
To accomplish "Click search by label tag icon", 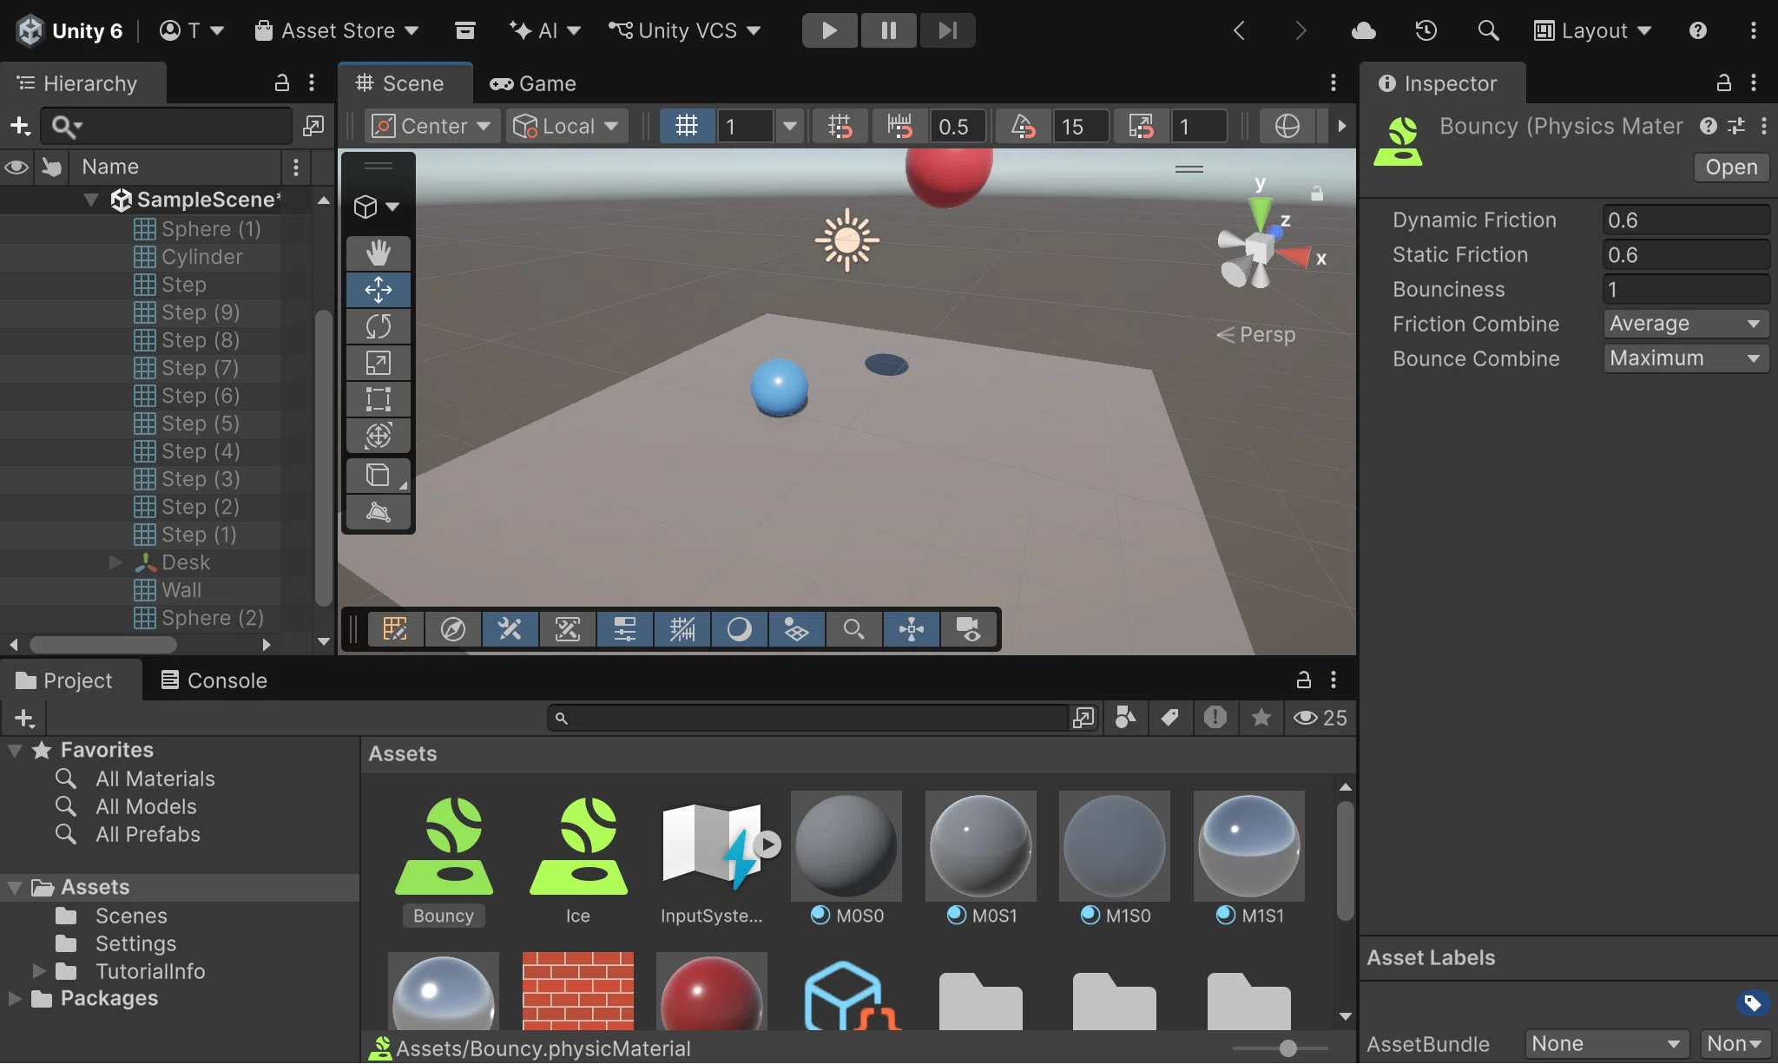I will pyautogui.click(x=1169, y=718).
